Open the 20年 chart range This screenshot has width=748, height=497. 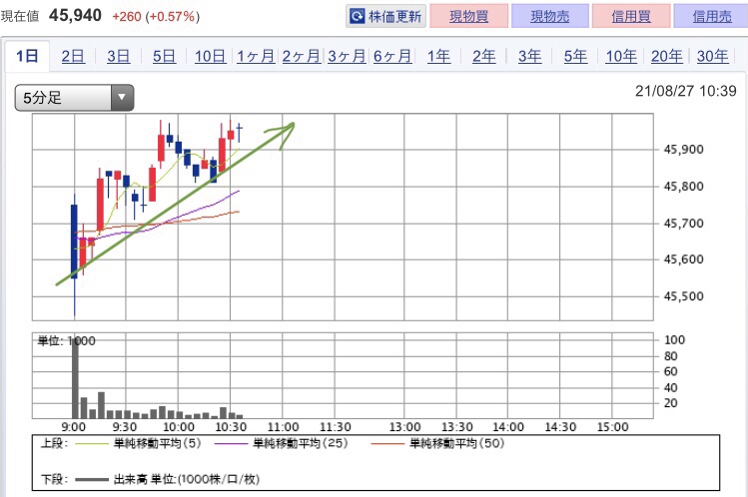[x=667, y=56]
